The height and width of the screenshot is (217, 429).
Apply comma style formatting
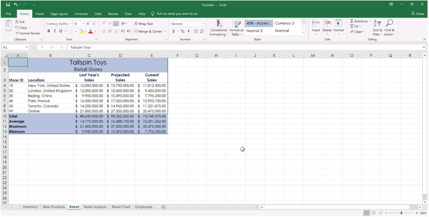pos(189,31)
